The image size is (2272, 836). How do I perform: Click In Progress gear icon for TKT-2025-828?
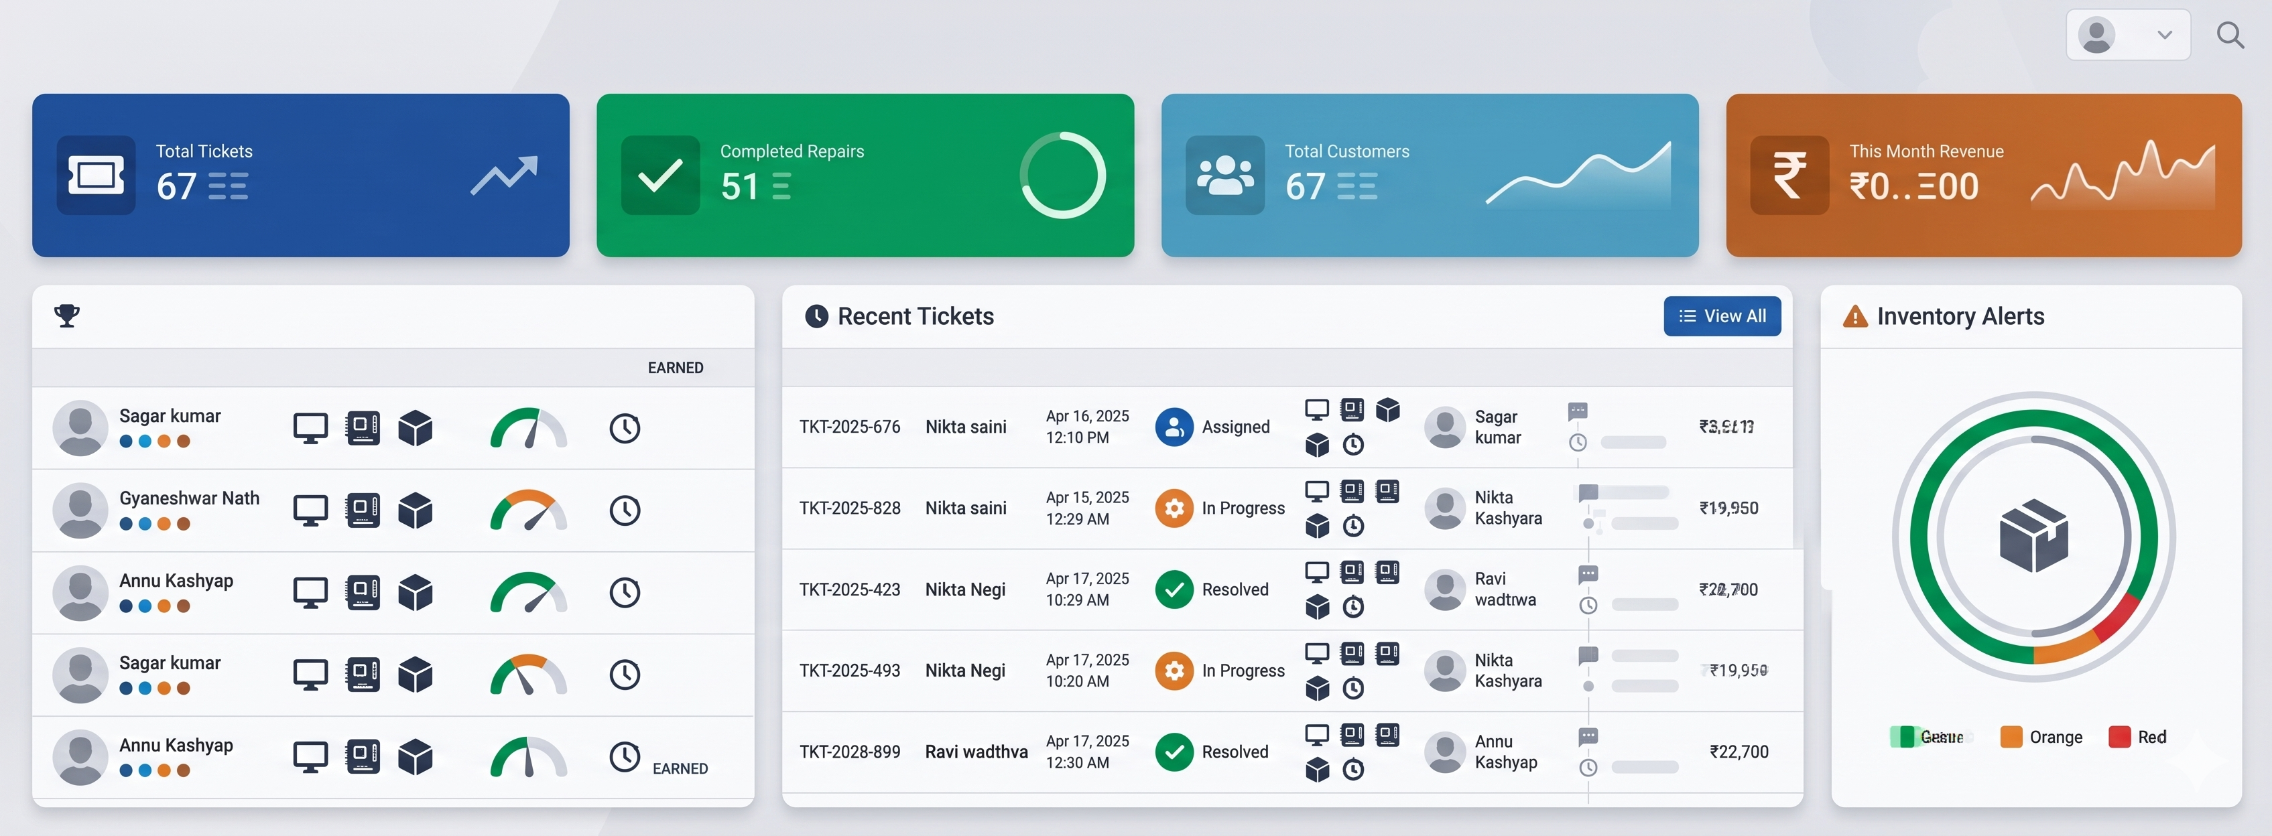coord(1174,508)
